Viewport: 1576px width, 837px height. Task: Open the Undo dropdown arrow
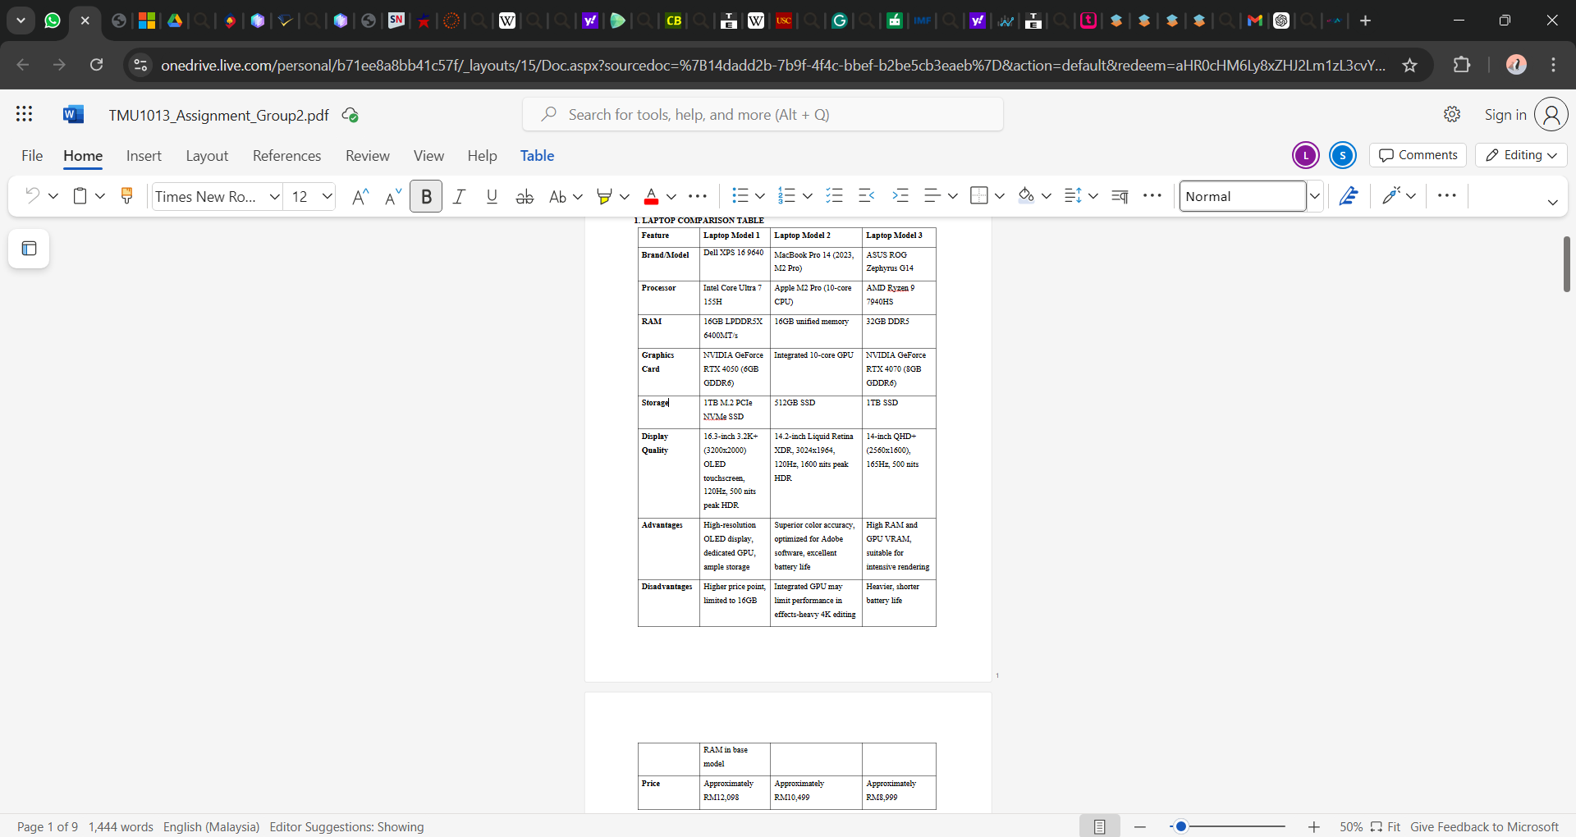pyautogui.click(x=53, y=196)
